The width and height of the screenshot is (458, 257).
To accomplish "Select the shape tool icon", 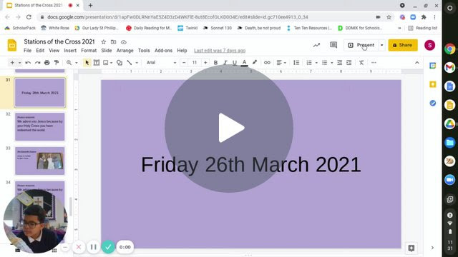I will click(x=120, y=63).
